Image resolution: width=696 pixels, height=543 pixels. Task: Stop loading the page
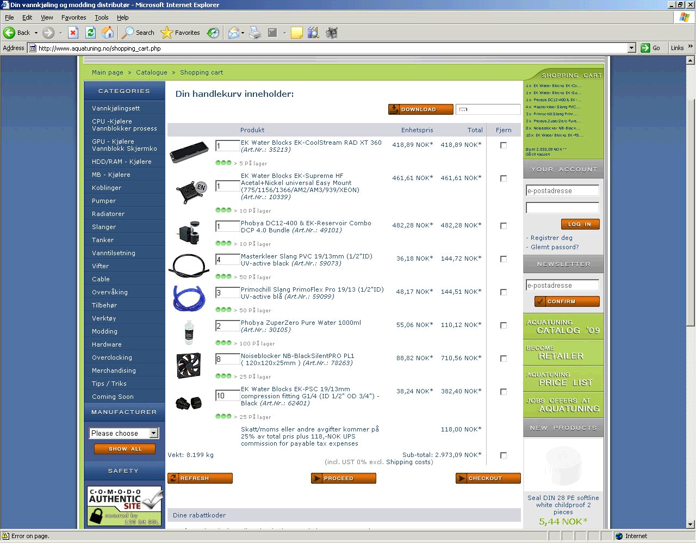tap(73, 33)
